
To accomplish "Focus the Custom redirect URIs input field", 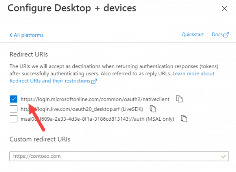I will 114,156.
